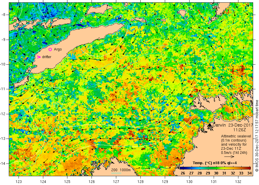Image resolution: width=259 pixels, height=185 pixels.
Task: Click the 'Altimetric sealevel' legend text
Action: point(236,136)
